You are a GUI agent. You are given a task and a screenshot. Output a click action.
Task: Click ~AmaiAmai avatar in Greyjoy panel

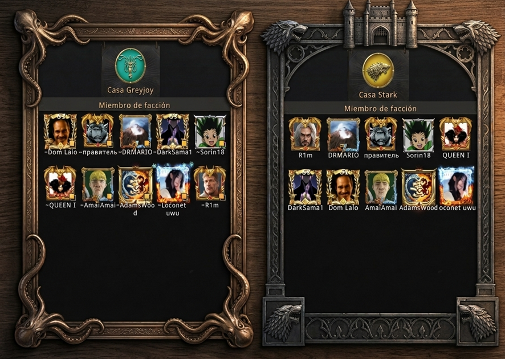tap(98, 184)
